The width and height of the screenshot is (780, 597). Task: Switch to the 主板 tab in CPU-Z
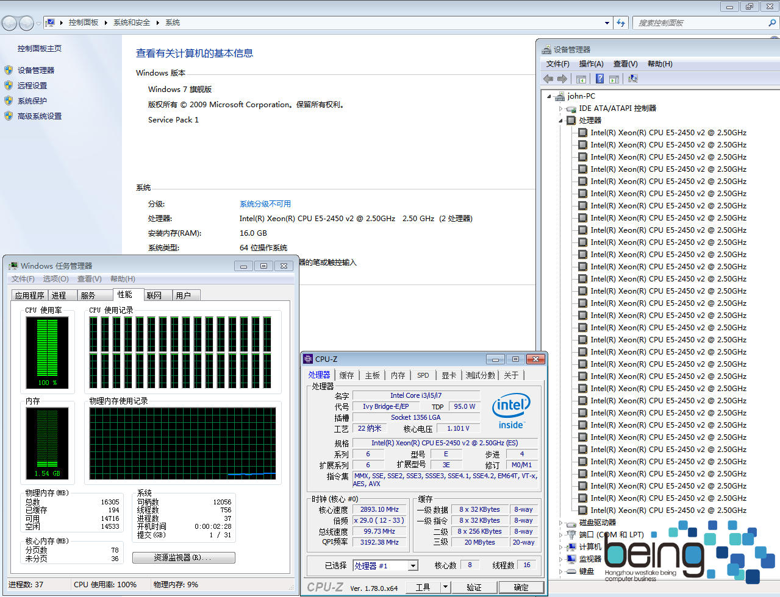[373, 375]
